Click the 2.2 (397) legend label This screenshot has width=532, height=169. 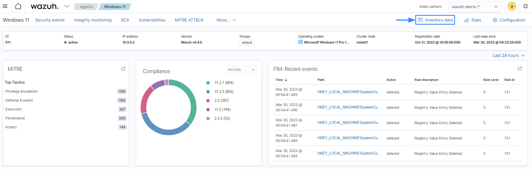[222, 101]
